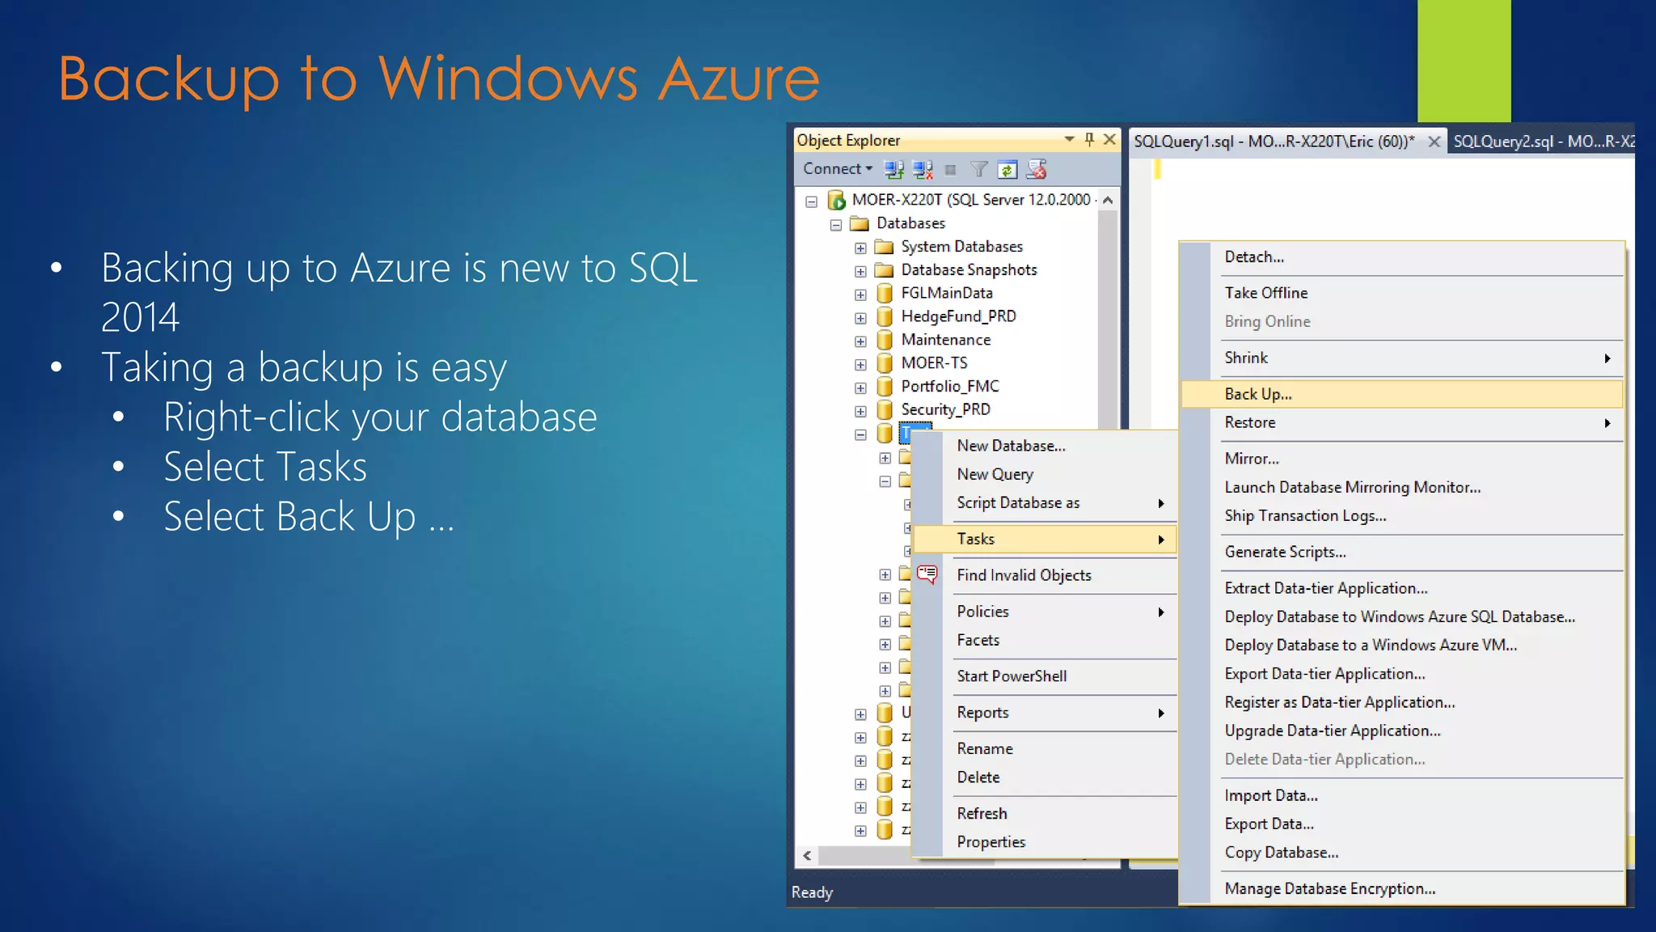This screenshot has width=1656, height=932.
Task: Select Take Offline in Tasks submenu
Action: point(1402,293)
